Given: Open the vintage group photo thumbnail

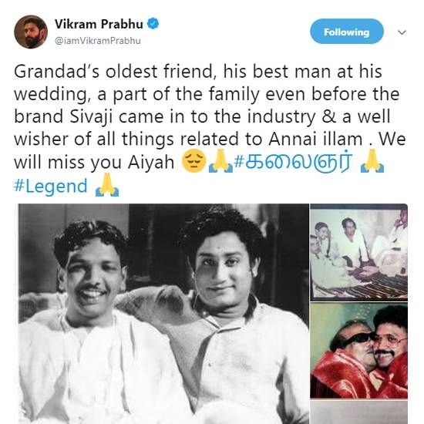Looking at the screenshot, I should pyautogui.click(x=358, y=252).
